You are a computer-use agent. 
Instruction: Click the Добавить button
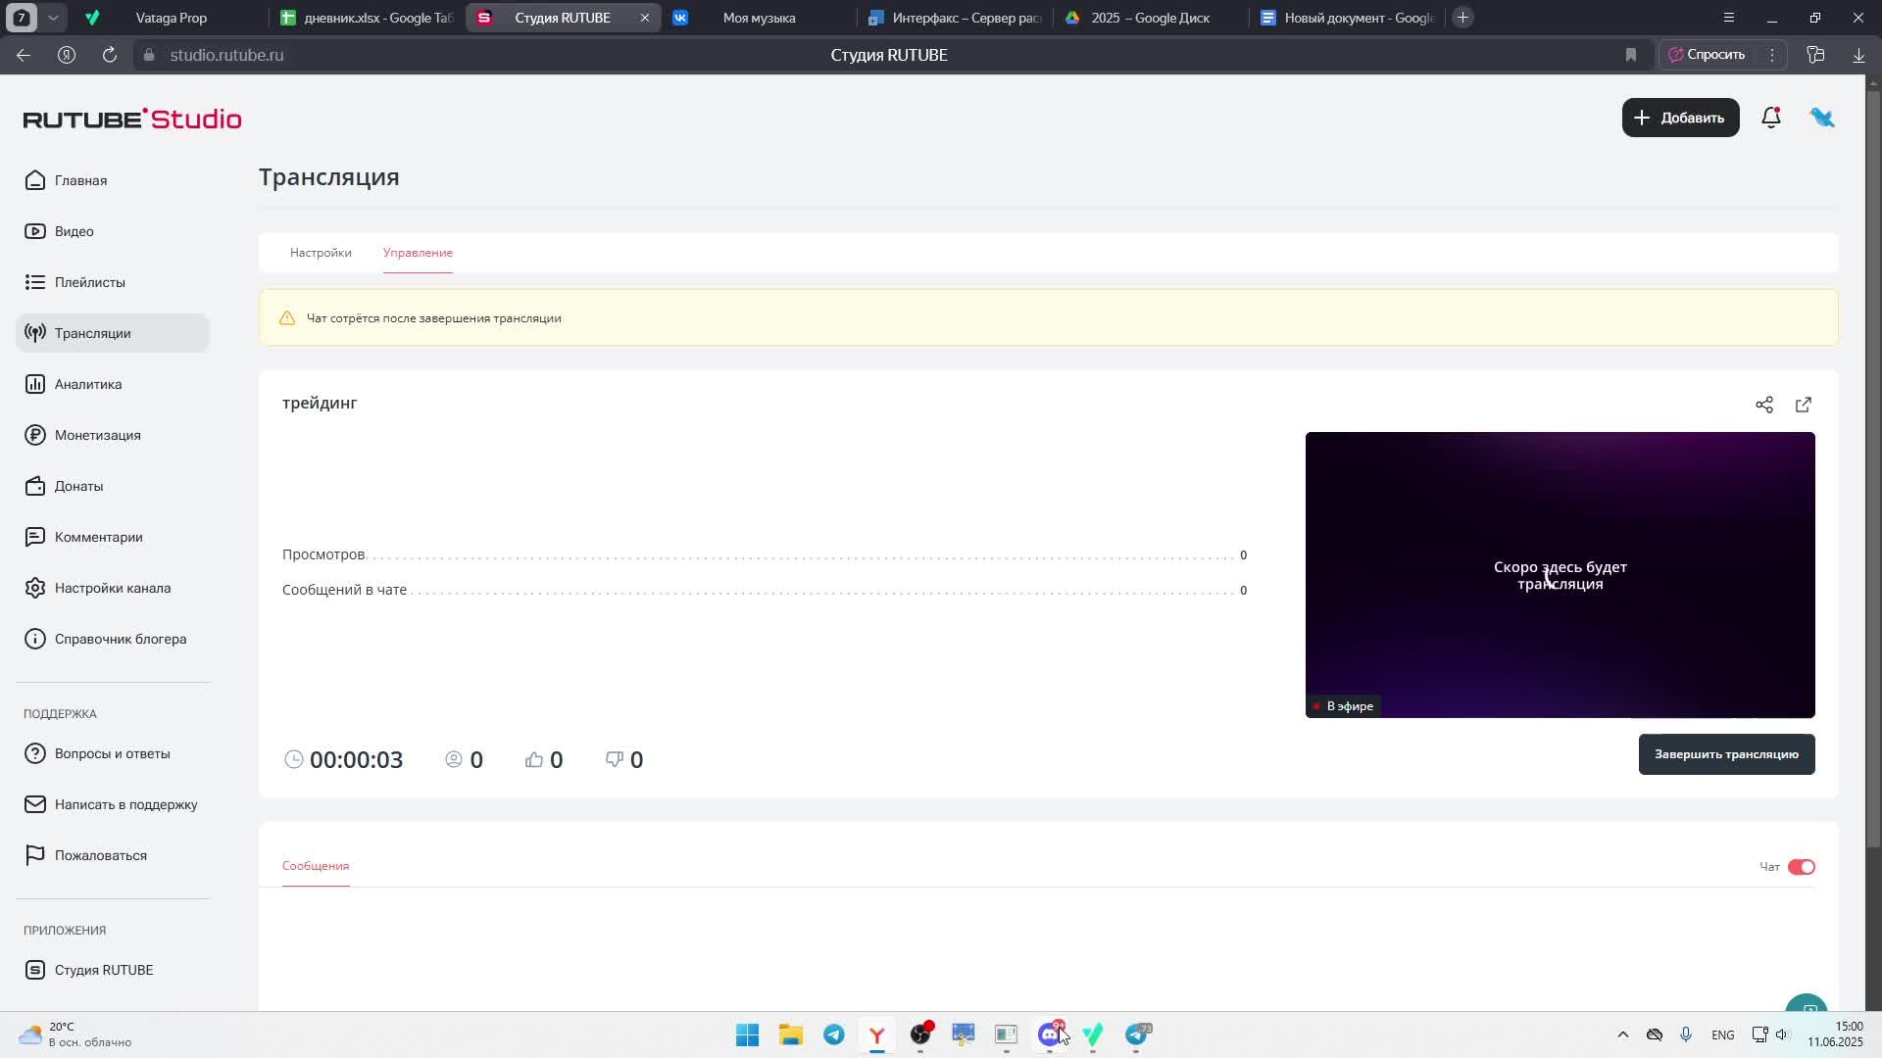1680,118
